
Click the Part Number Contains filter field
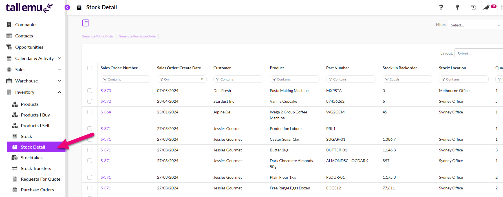pos(351,79)
